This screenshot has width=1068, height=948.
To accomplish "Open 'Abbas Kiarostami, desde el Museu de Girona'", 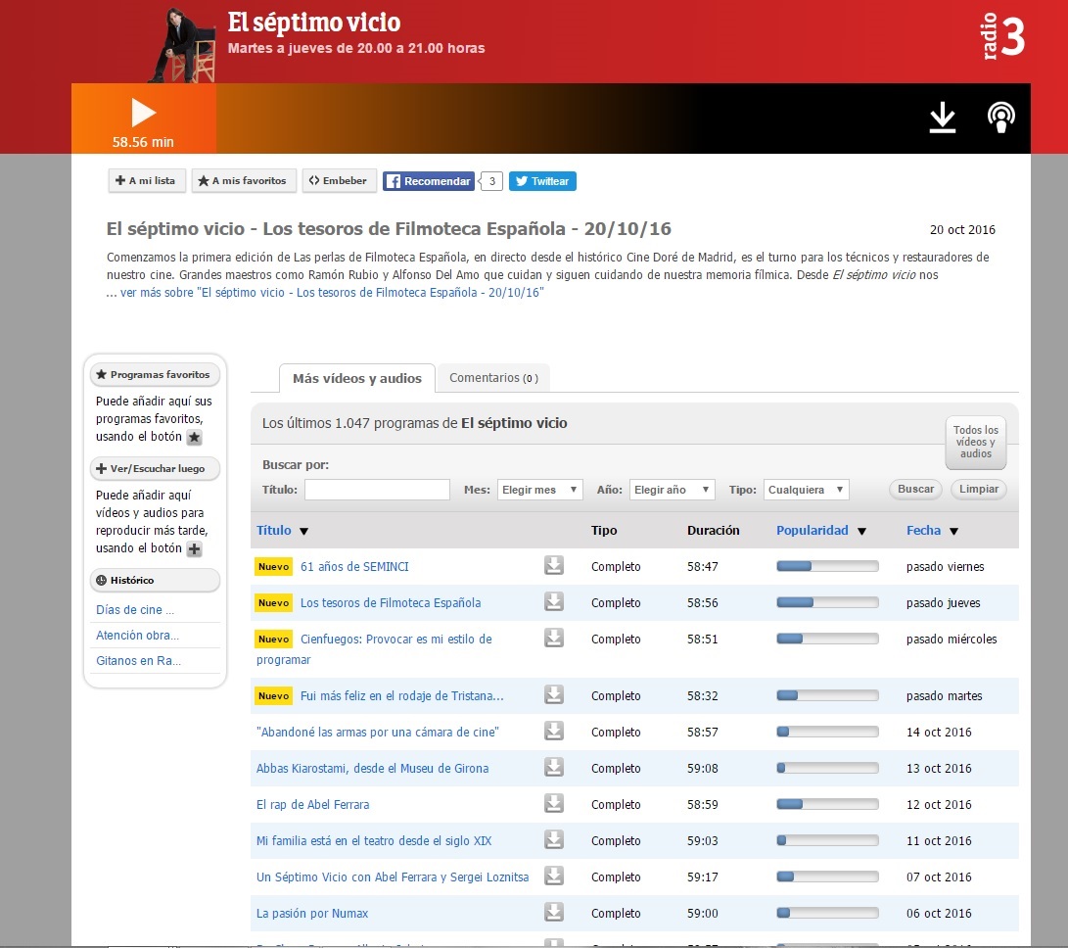I will pos(372,768).
